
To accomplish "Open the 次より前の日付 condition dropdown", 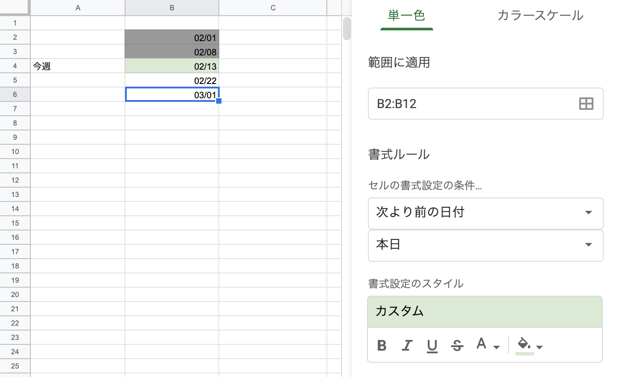I will (x=485, y=213).
